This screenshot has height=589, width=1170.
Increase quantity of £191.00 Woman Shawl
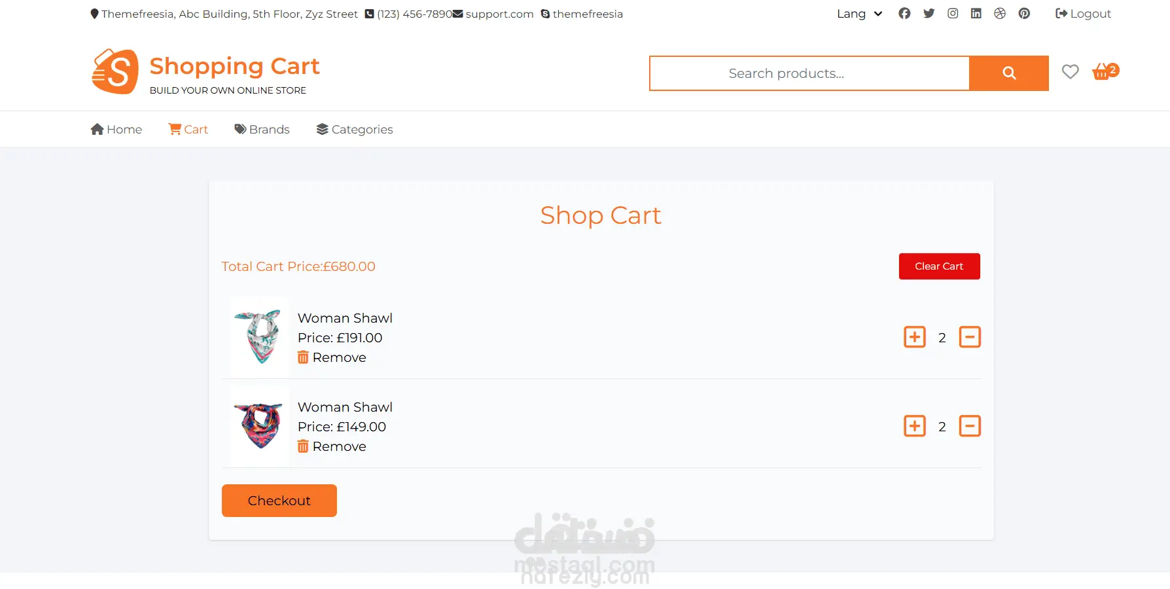pos(915,337)
